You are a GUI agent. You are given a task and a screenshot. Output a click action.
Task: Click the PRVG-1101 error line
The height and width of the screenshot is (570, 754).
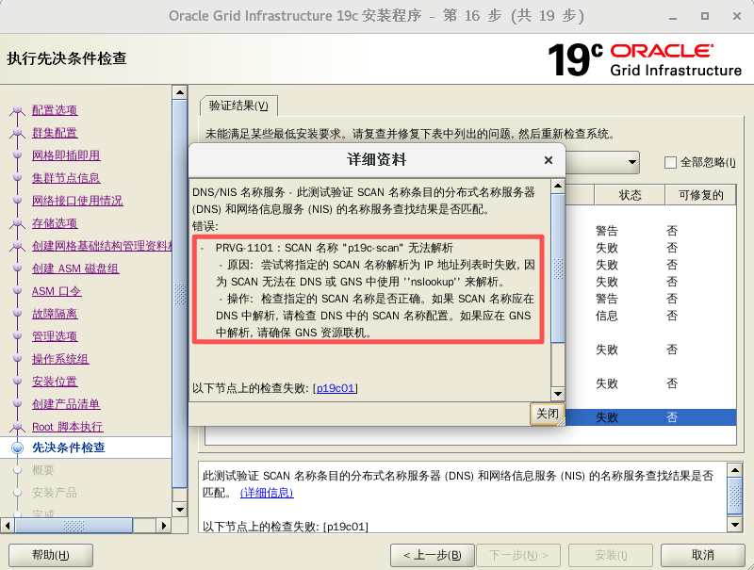(335, 248)
